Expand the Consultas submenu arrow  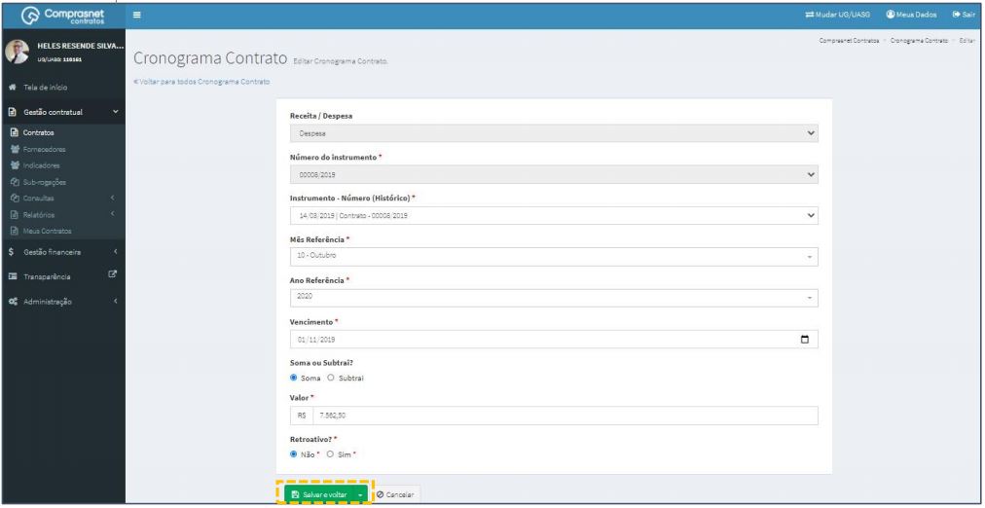[x=113, y=199]
